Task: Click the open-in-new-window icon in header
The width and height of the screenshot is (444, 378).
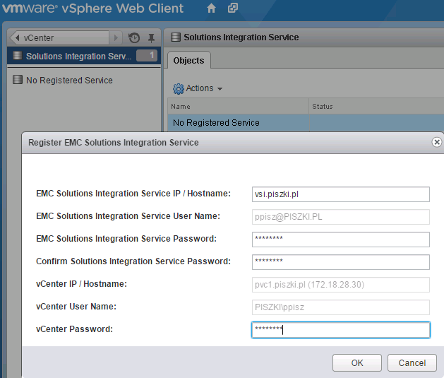Action: point(232,8)
